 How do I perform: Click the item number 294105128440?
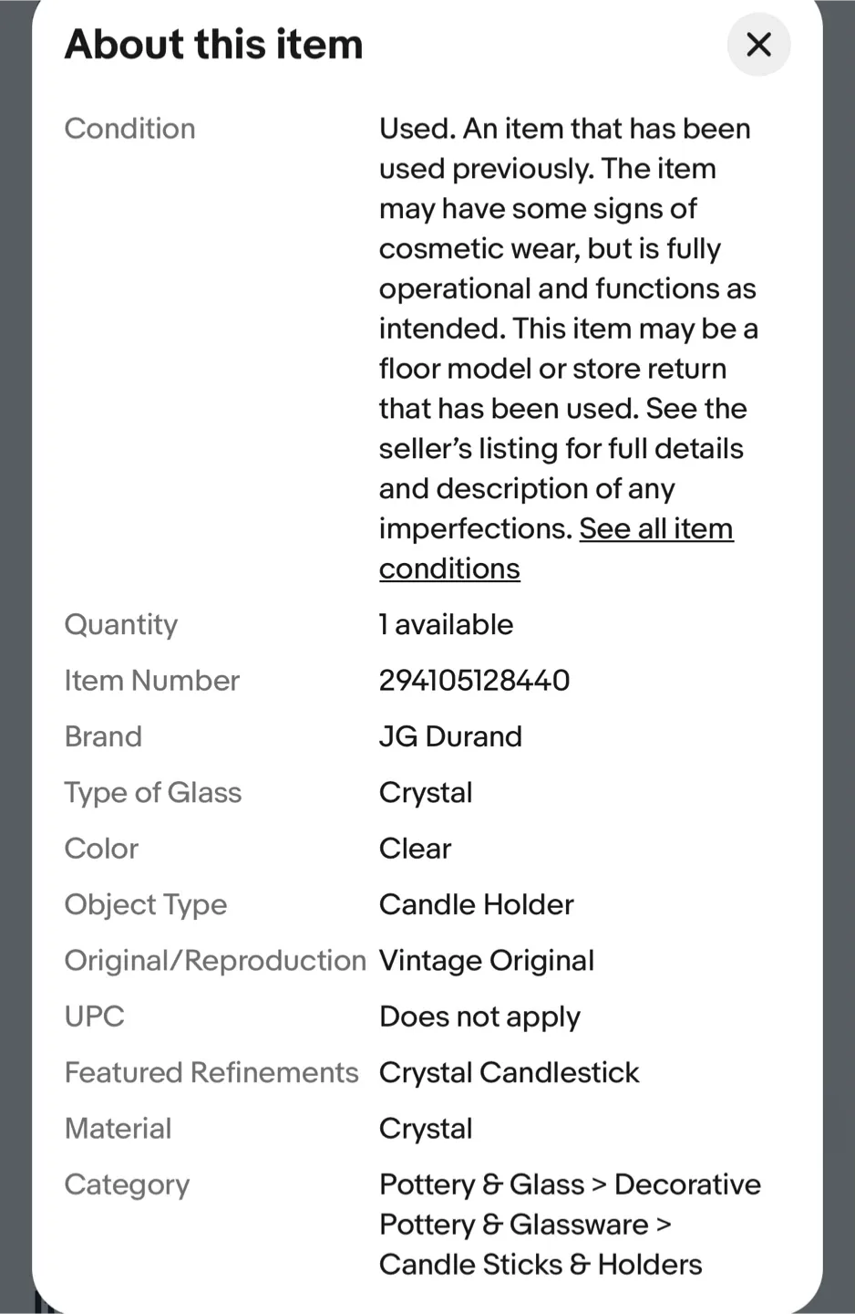click(474, 680)
